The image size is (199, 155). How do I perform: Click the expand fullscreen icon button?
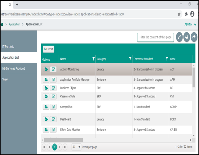tap(179, 37)
